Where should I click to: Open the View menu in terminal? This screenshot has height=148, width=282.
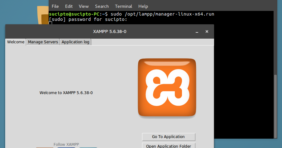tap(84, 6)
